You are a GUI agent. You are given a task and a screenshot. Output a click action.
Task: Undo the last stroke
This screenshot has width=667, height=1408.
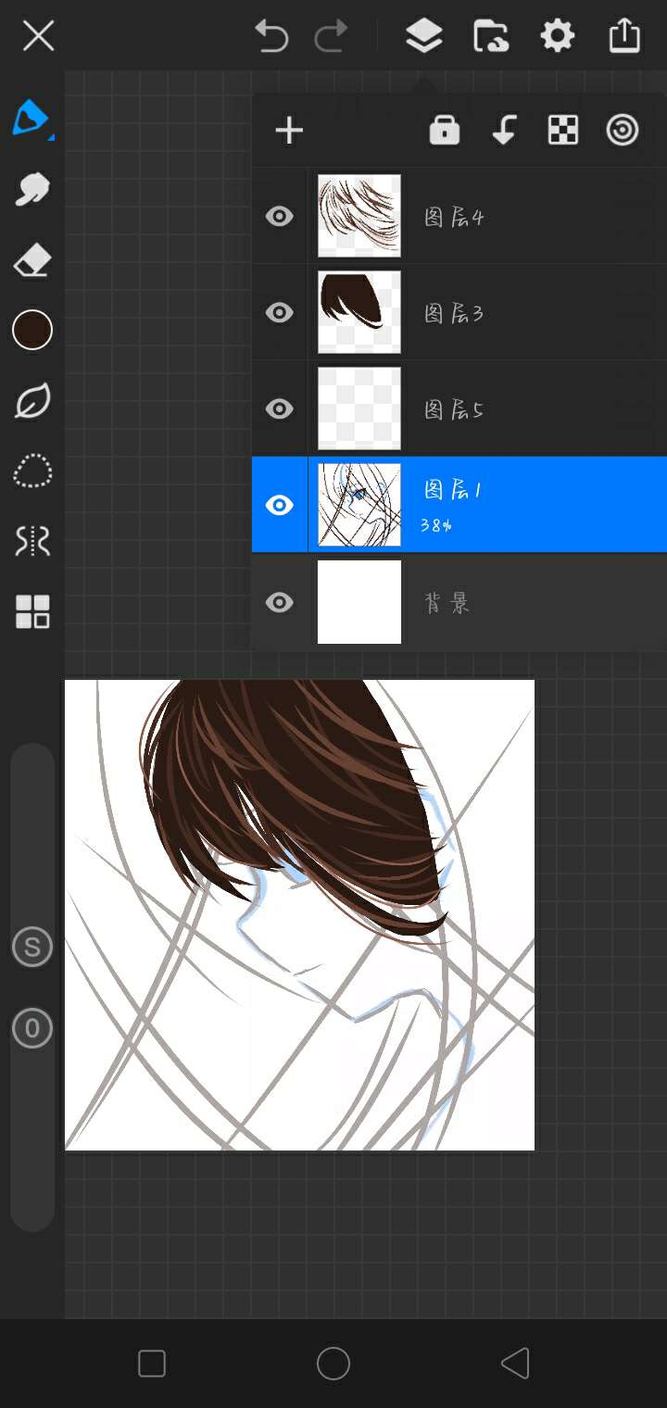(x=271, y=36)
